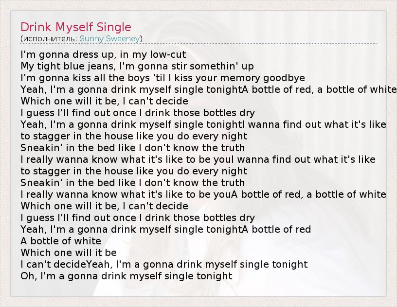The image size is (397, 307).
Task: Click the short "Which one will it be" line
Action: click(x=69, y=253)
